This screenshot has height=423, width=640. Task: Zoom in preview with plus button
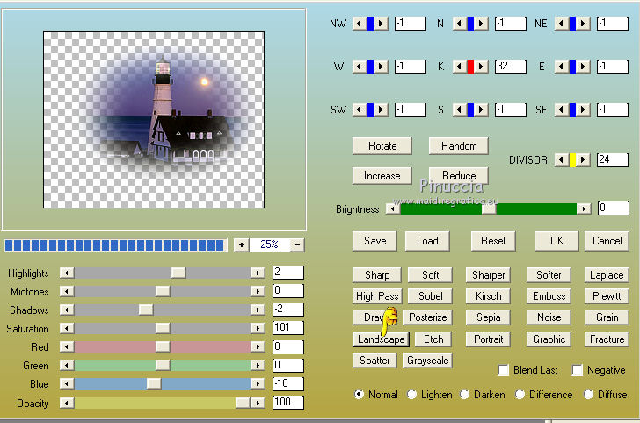(x=242, y=245)
